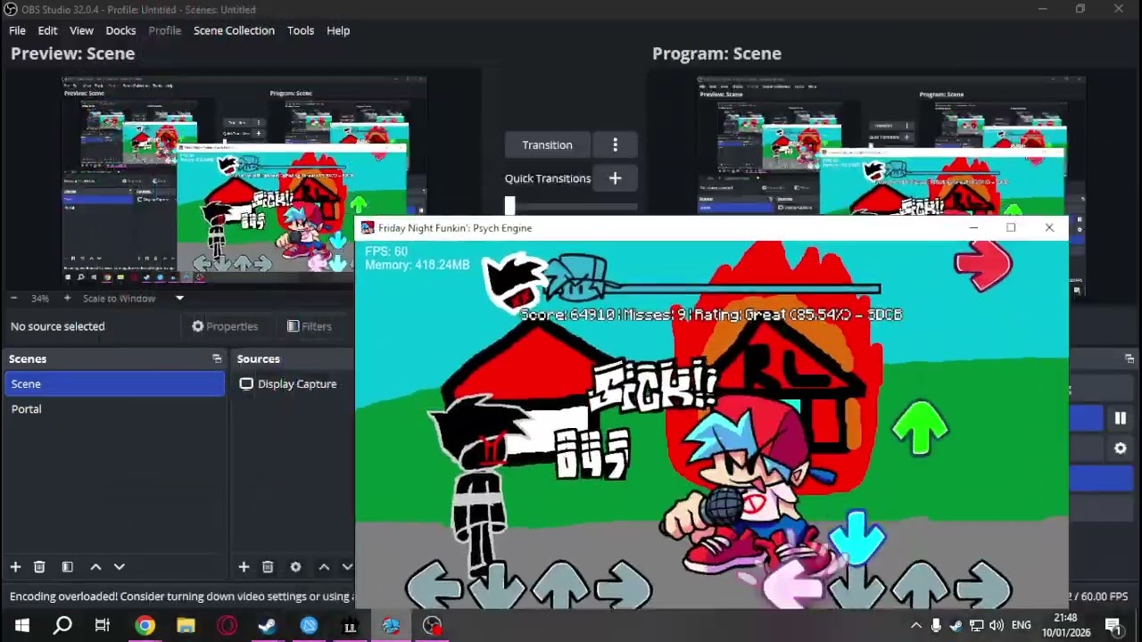Image resolution: width=1142 pixels, height=642 pixels.
Task: Click the Filters button
Action: pos(309,326)
